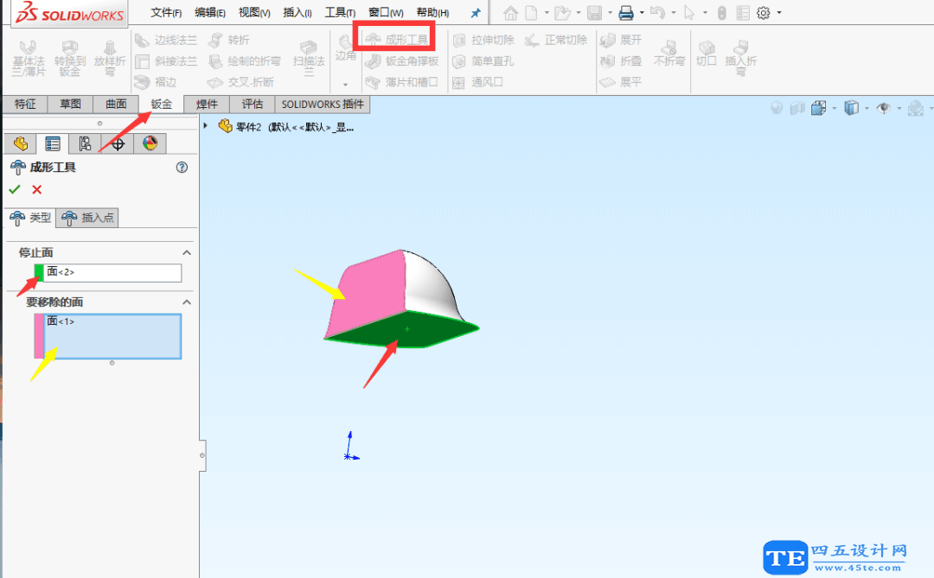Confirm the forming tool with green checkmark
934x578 pixels.
click(15, 190)
